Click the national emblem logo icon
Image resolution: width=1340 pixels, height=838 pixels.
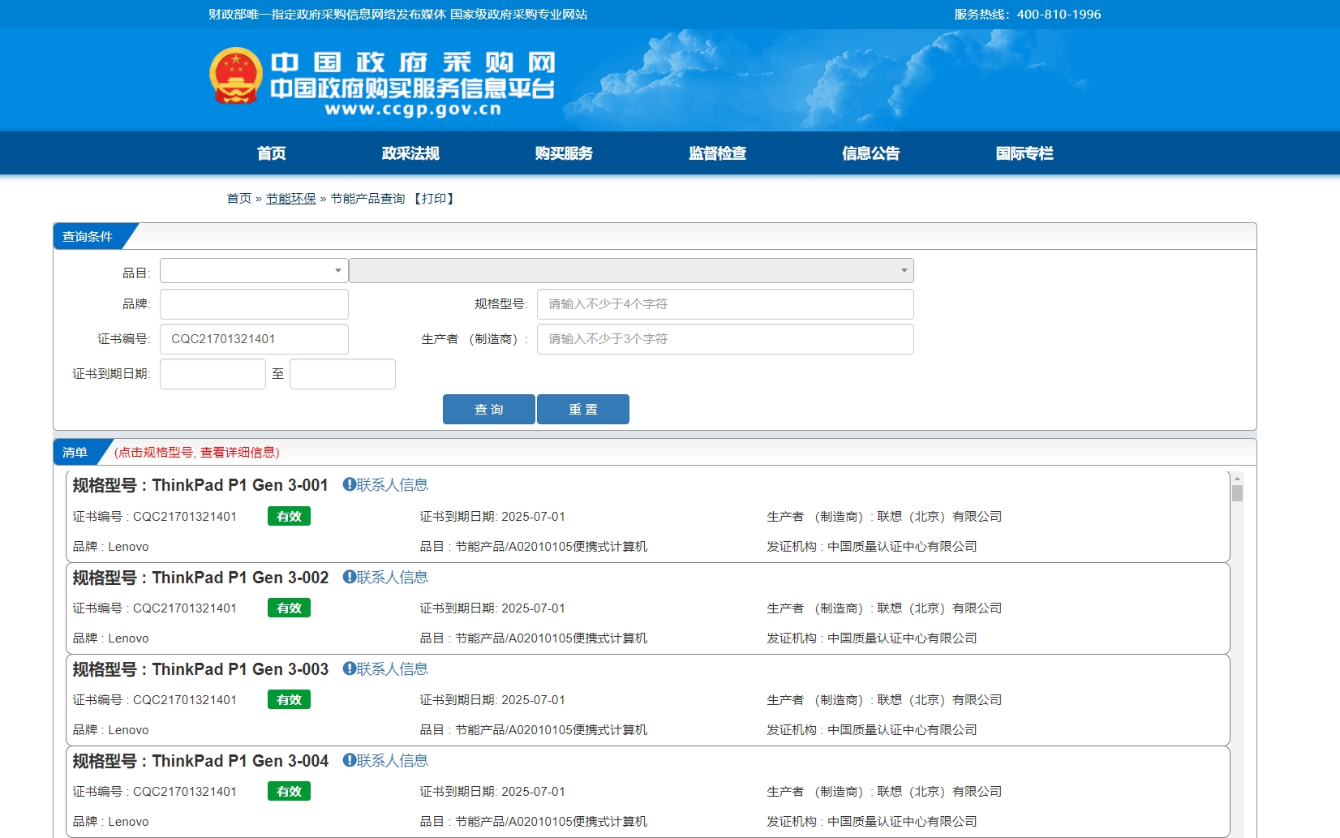click(x=236, y=76)
